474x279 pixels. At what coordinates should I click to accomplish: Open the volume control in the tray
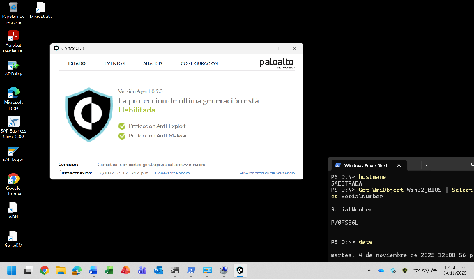(426, 271)
